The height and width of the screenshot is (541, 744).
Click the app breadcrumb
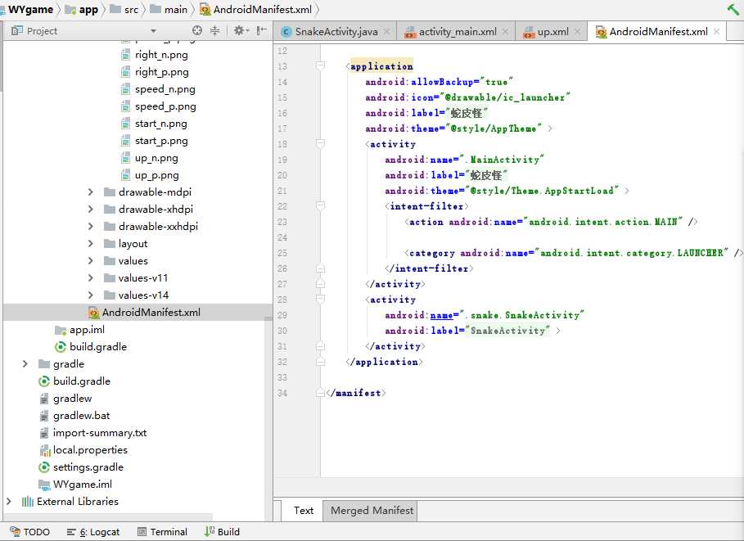82,10
